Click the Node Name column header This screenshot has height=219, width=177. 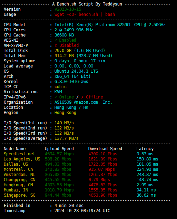coord(15,149)
